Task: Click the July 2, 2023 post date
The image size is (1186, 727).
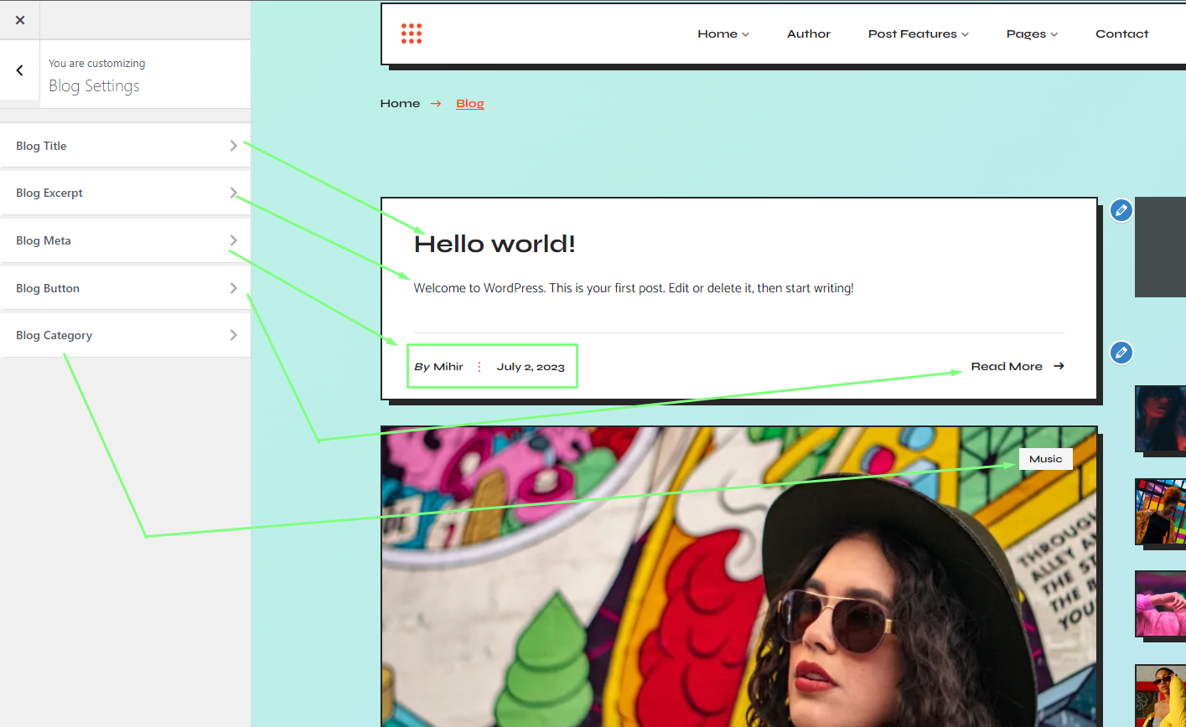Action: (x=531, y=367)
